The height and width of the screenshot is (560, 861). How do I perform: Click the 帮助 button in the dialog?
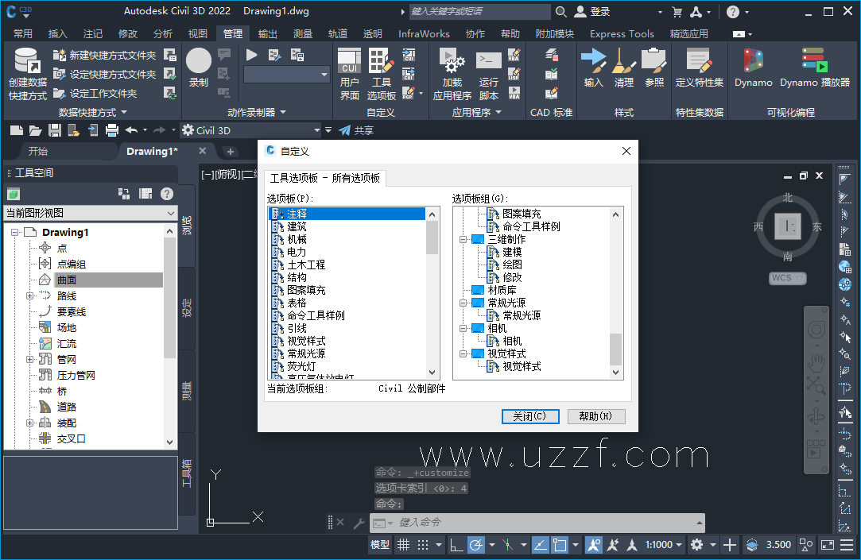click(596, 416)
